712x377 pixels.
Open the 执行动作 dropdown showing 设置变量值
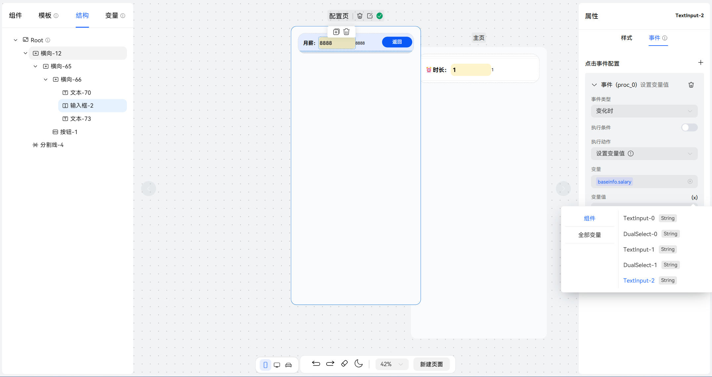[644, 154]
